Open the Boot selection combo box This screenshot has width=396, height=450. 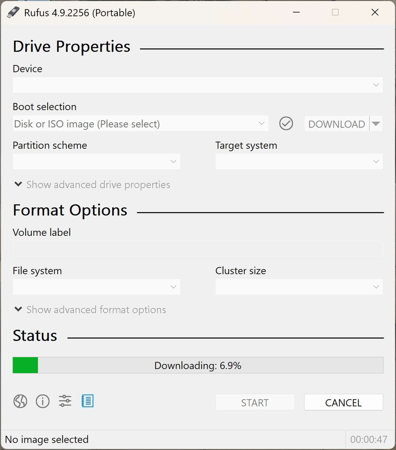coord(140,124)
